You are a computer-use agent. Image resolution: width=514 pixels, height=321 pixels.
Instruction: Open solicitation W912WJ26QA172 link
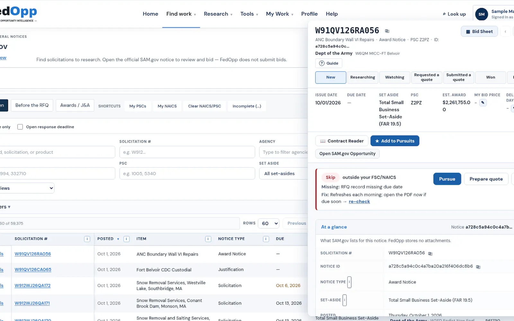point(32,286)
